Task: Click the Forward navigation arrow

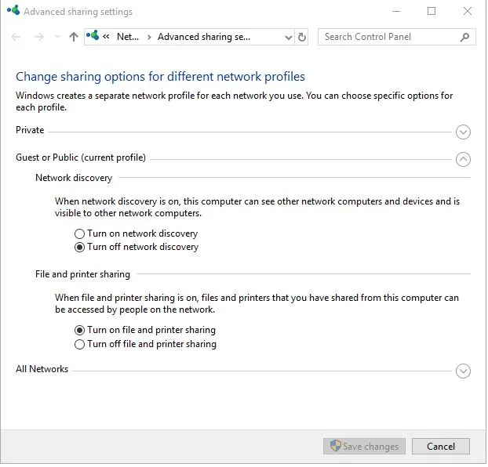Action: (39, 37)
